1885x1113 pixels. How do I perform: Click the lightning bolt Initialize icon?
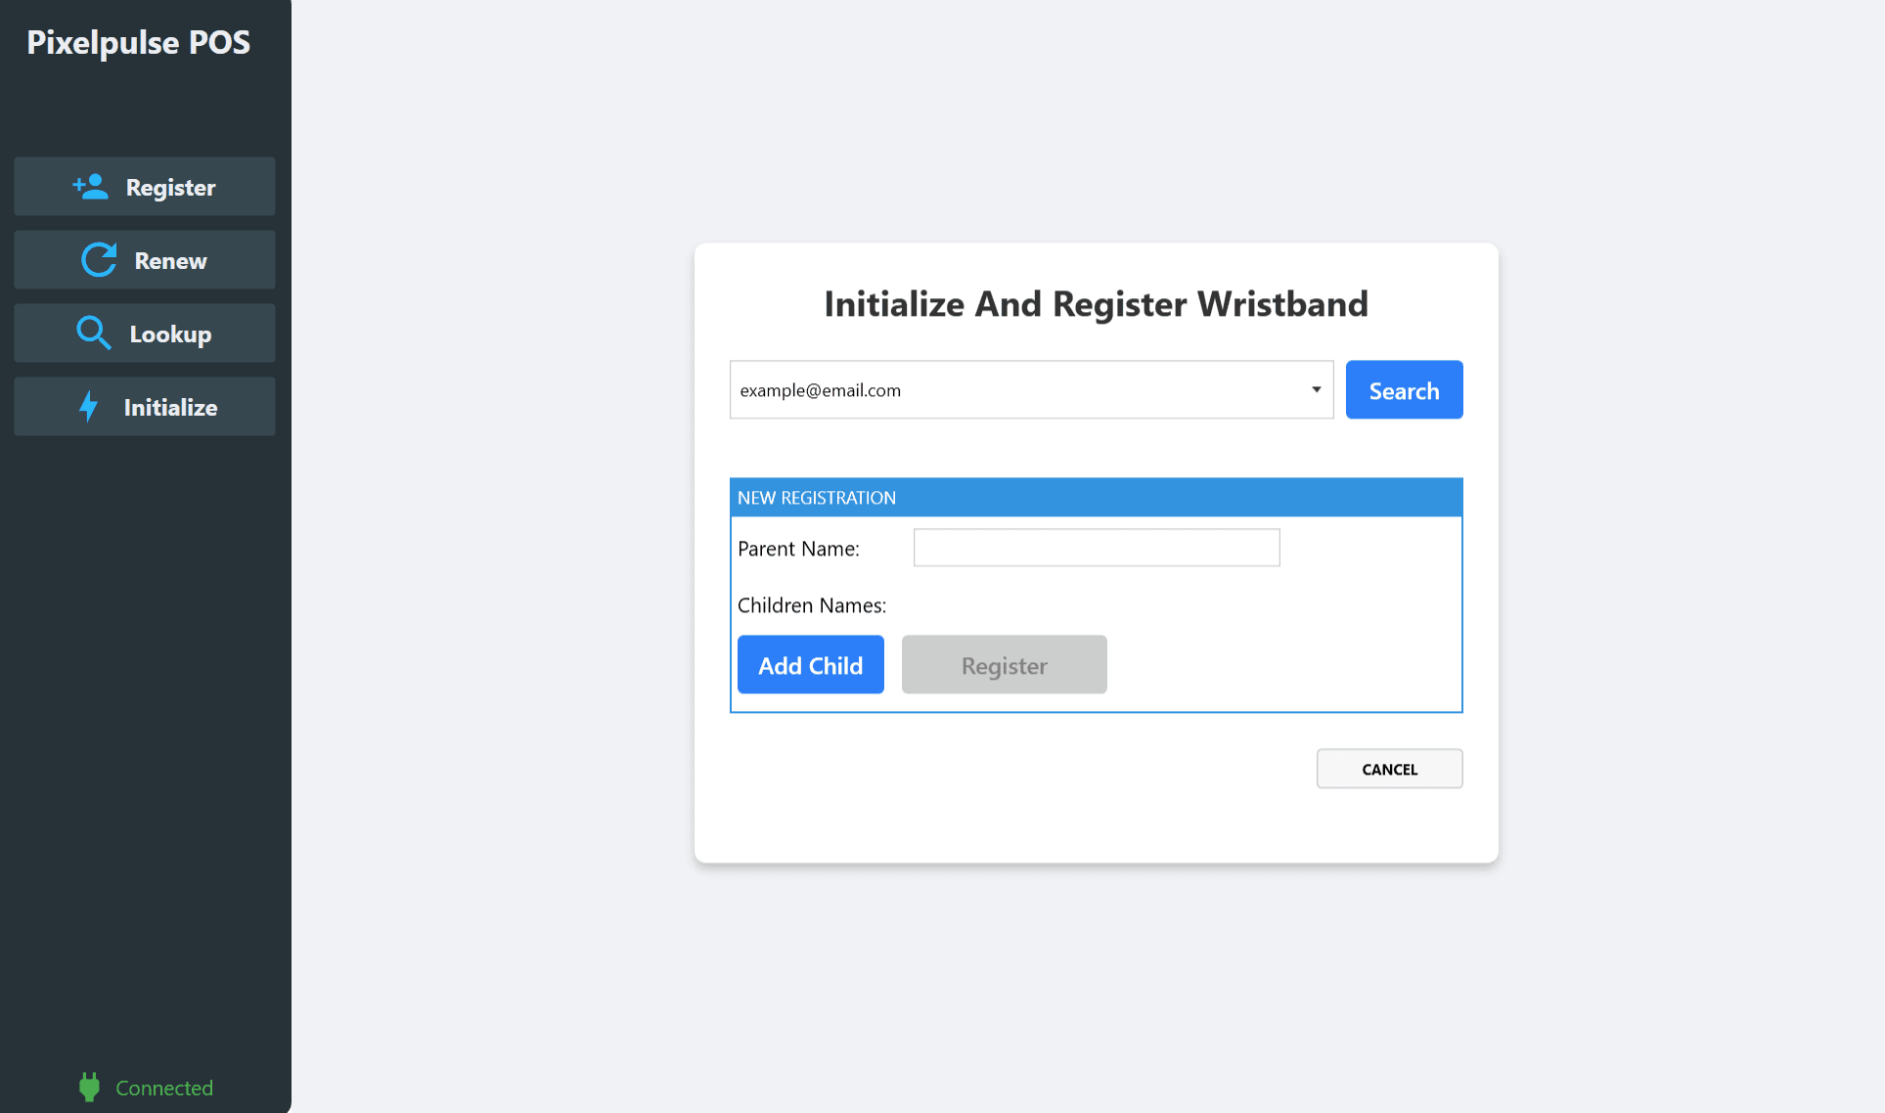click(x=89, y=407)
